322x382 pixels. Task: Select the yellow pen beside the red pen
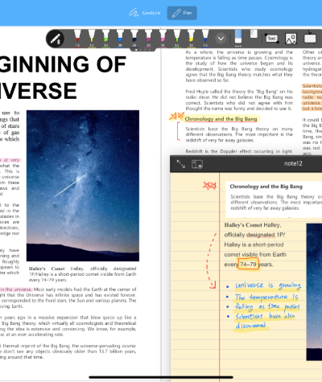[92, 39]
